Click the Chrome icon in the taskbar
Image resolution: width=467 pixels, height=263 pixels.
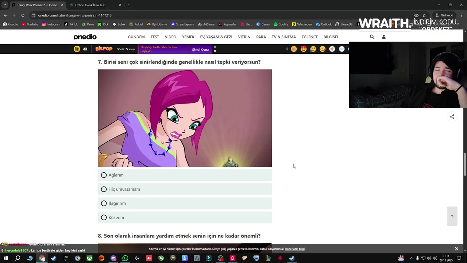point(42,258)
